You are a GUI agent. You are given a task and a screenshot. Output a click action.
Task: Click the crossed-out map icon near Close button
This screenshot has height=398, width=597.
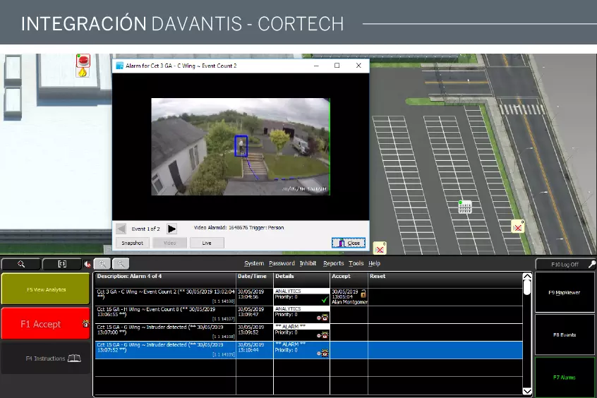click(x=380, y=248)
